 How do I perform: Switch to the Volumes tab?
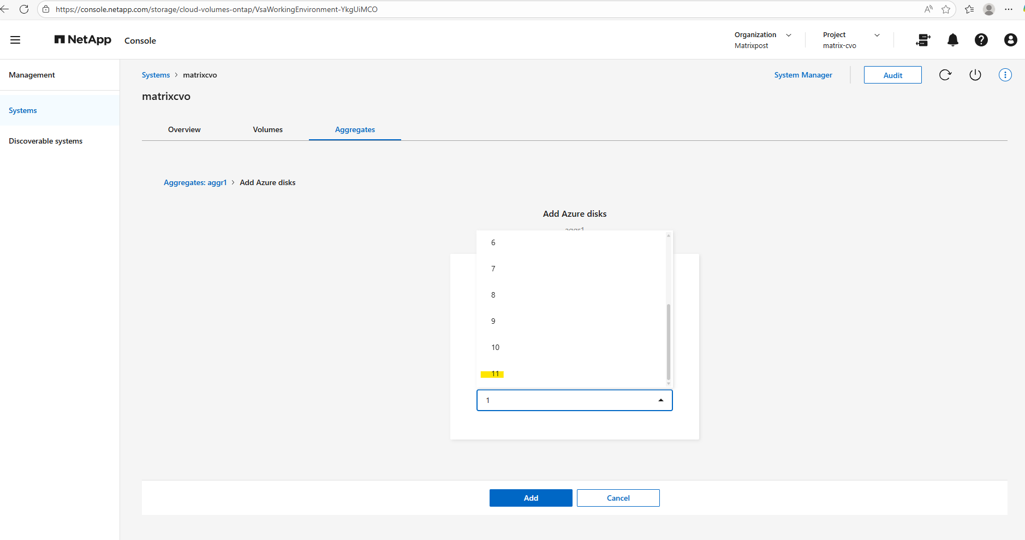[267, 129]
